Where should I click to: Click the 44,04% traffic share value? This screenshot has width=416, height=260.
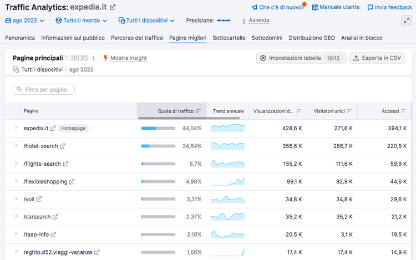[191, 128]
